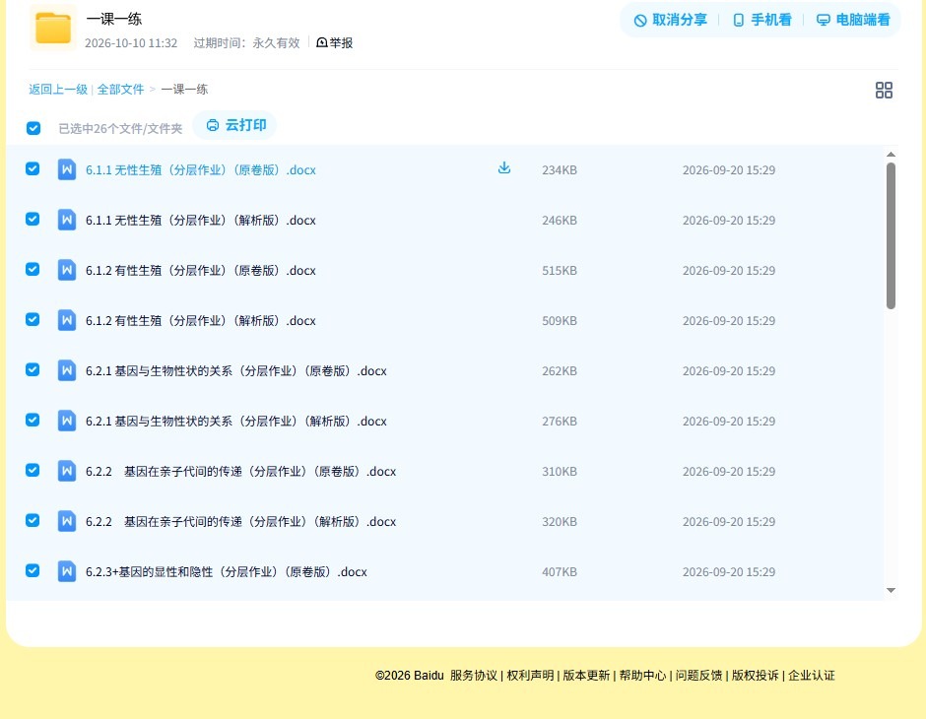Click Word icon of 6.1.1 无性生殖 解析版

(x=67, y=220)
